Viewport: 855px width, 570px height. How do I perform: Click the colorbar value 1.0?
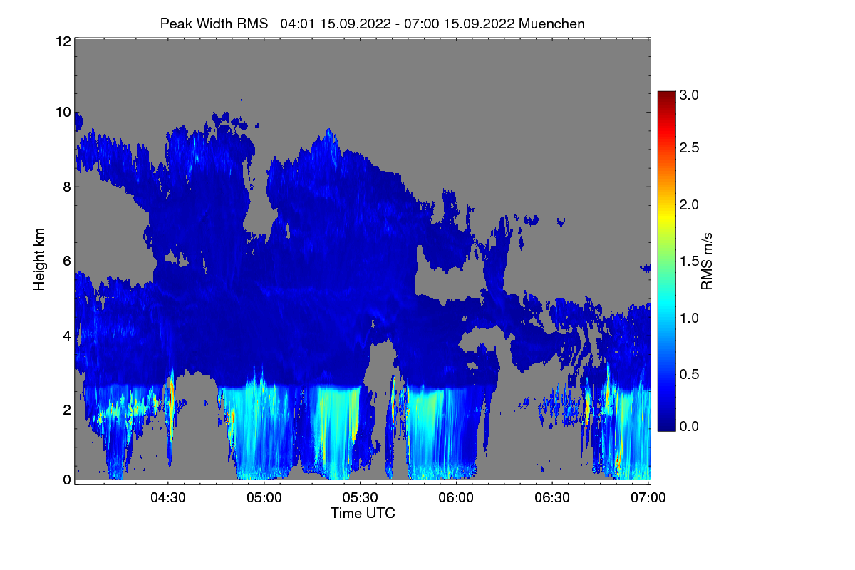(690, 317)
